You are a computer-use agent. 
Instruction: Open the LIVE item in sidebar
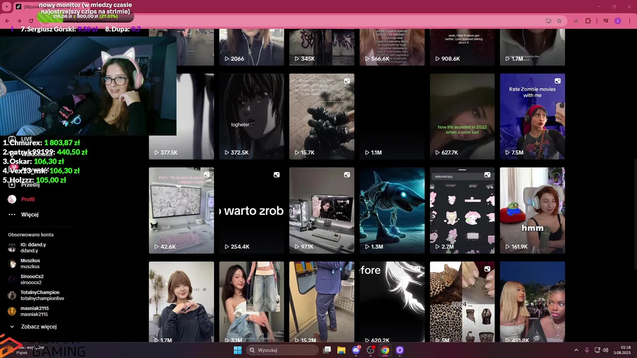20,139
